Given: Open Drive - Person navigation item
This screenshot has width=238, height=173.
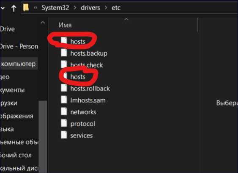Looking at the screenshot, I should 19,46.
